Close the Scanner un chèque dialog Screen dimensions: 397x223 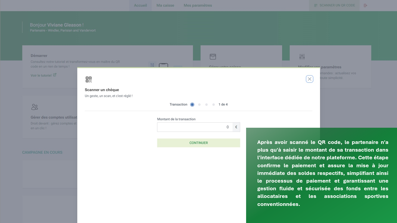tap(309, 79)
